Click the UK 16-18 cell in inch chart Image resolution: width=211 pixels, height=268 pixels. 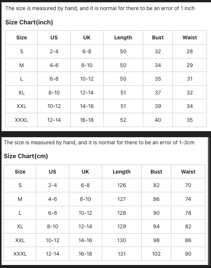coord(87,120)
